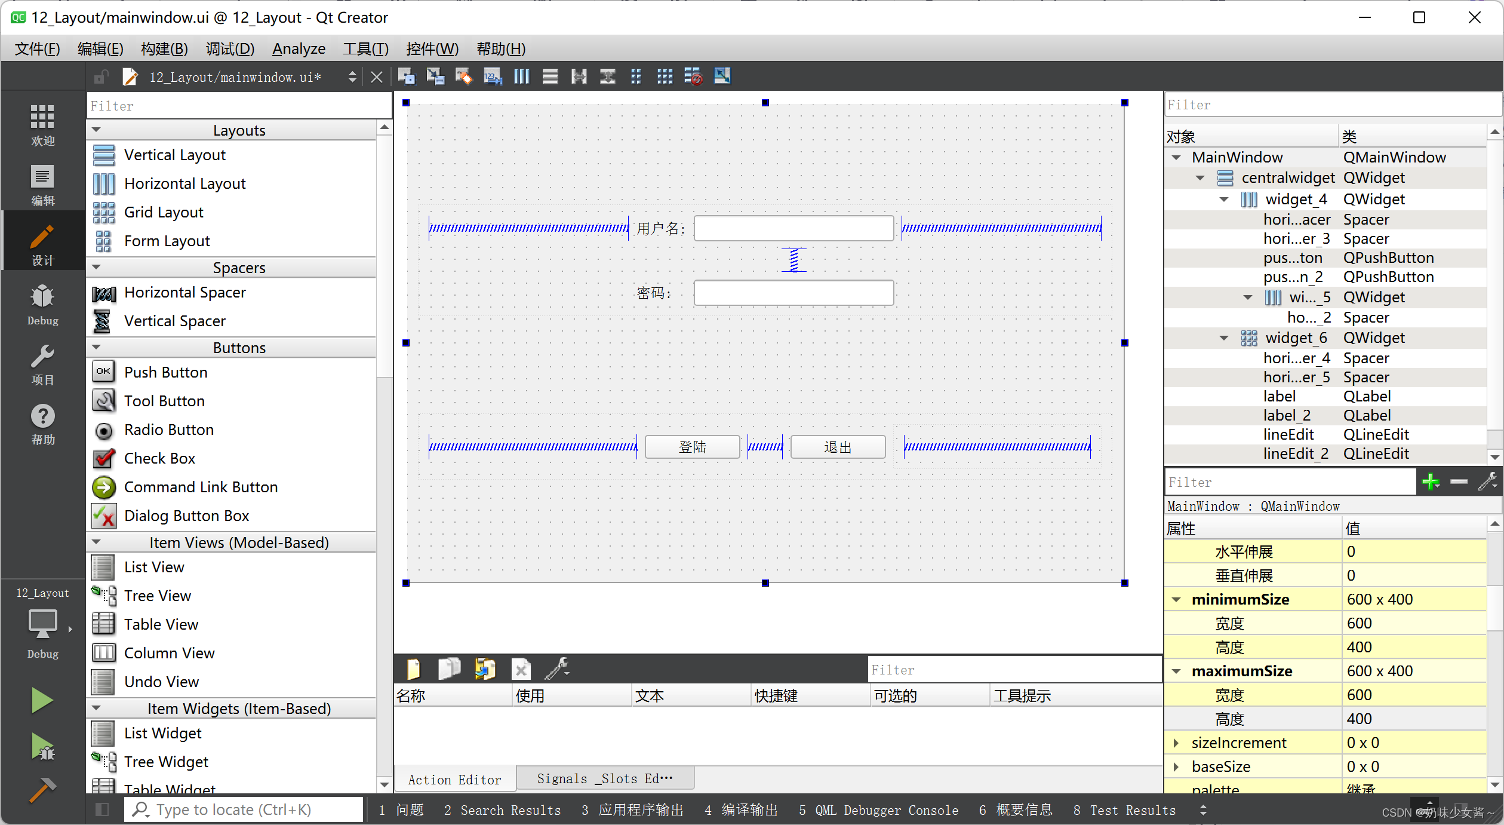
Task: Select the Push Button widget icon
Action: click(x=104, y=372)
